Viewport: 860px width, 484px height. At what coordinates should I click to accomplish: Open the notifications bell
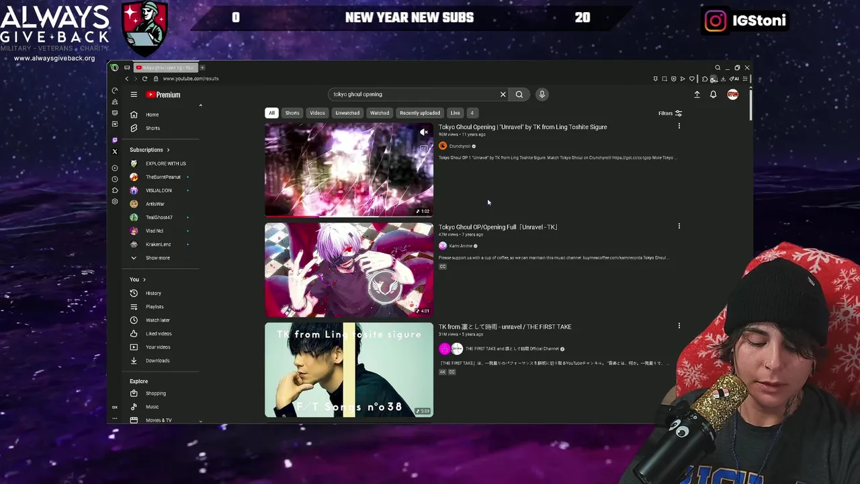pyautogui.click(x=714, y=95)
